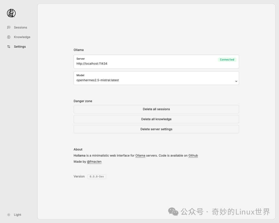The height and width of the screenshot is (223, 279).
Task: Click the Server field label
Action: (81, 59)
